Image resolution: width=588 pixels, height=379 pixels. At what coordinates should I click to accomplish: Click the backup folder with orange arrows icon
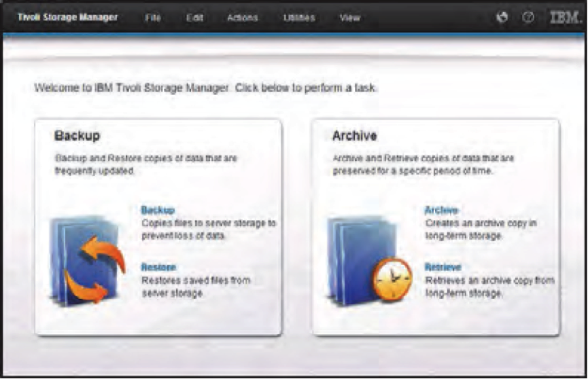(x=87, y=261)
